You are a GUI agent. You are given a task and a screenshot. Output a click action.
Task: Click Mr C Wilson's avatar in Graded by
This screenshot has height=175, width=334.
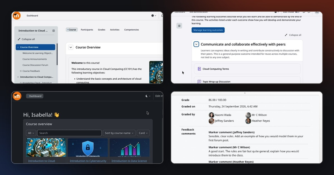[248, 115]
